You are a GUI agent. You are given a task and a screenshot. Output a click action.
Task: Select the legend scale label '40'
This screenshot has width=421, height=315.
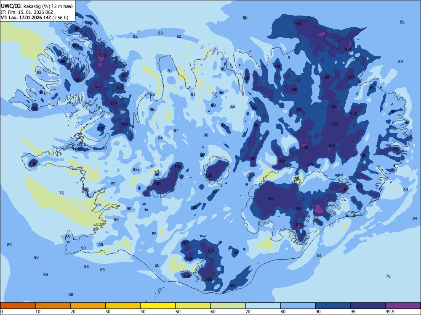143,312
